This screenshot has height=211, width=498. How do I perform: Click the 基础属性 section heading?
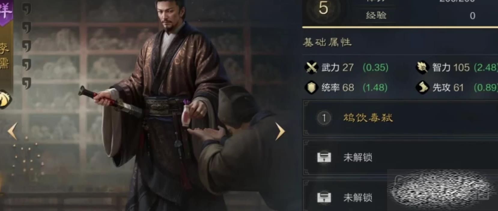point(327,42)
